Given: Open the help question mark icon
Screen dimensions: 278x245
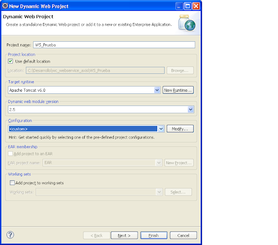Looking at the screenshot, I should (10, 235).
